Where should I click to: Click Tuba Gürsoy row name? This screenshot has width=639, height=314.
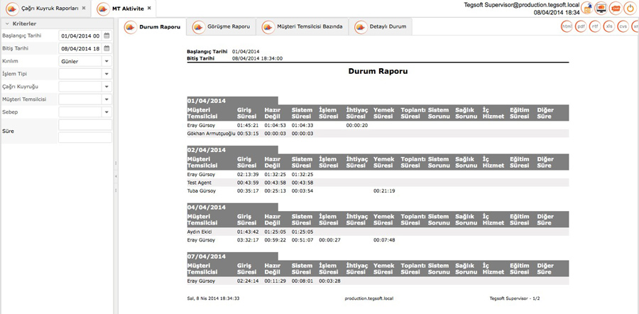point(202,190)
